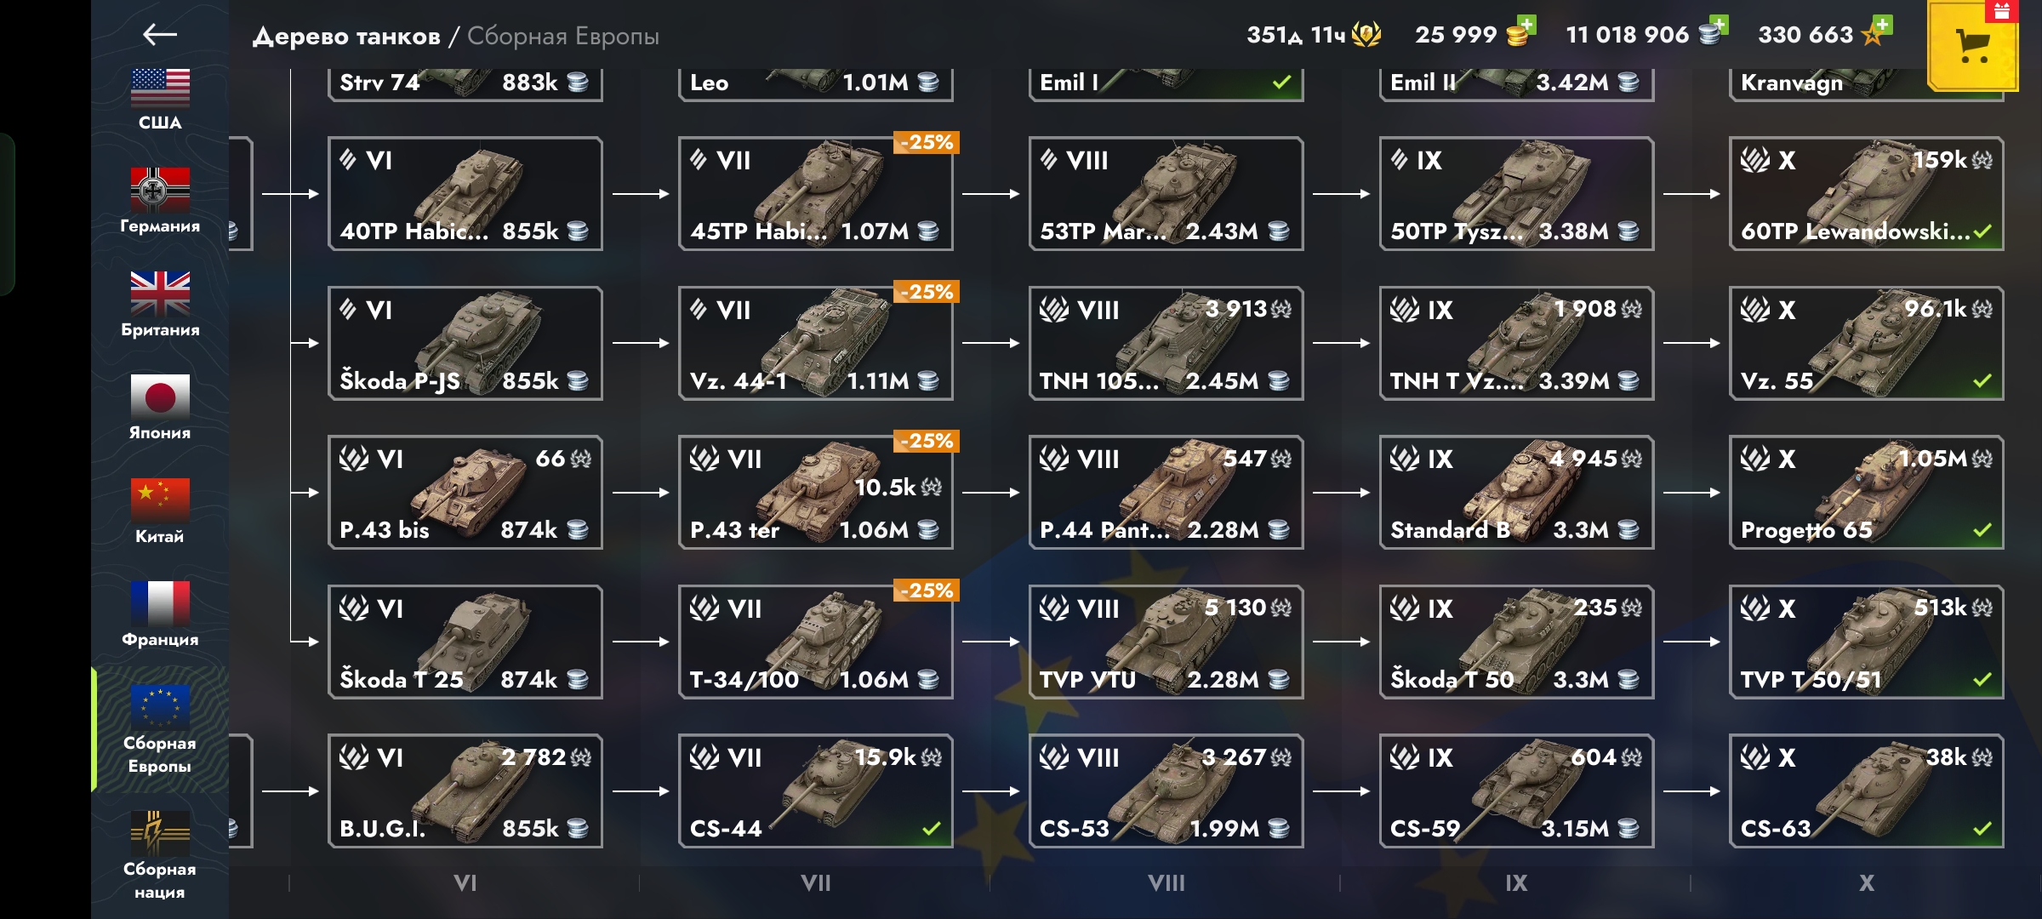Choose the Japan flag nation

click(160, 408)
